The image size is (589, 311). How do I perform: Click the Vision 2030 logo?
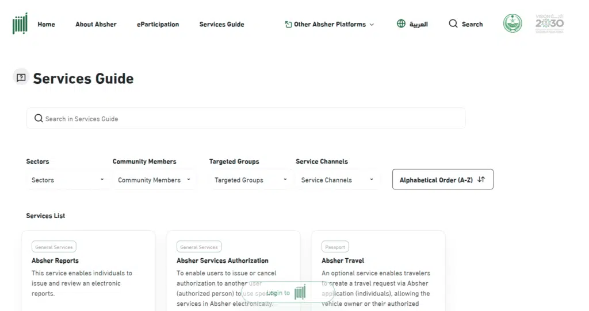click(x=549, y=24)
